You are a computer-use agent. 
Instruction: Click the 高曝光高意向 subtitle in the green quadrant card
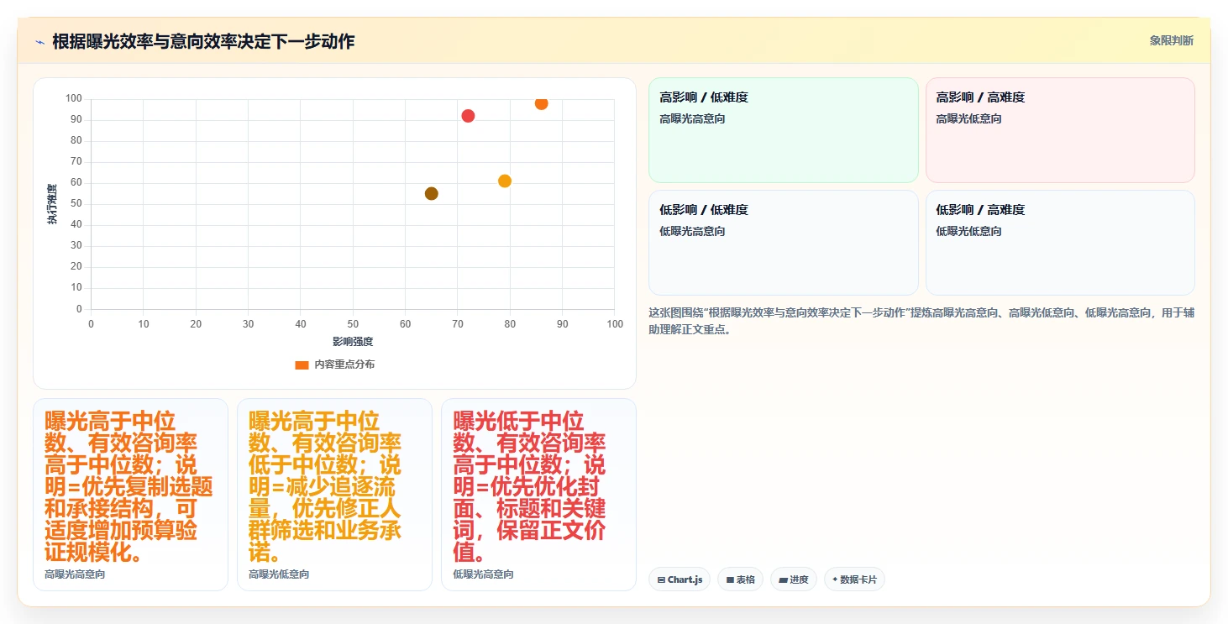tap(692, 118)
